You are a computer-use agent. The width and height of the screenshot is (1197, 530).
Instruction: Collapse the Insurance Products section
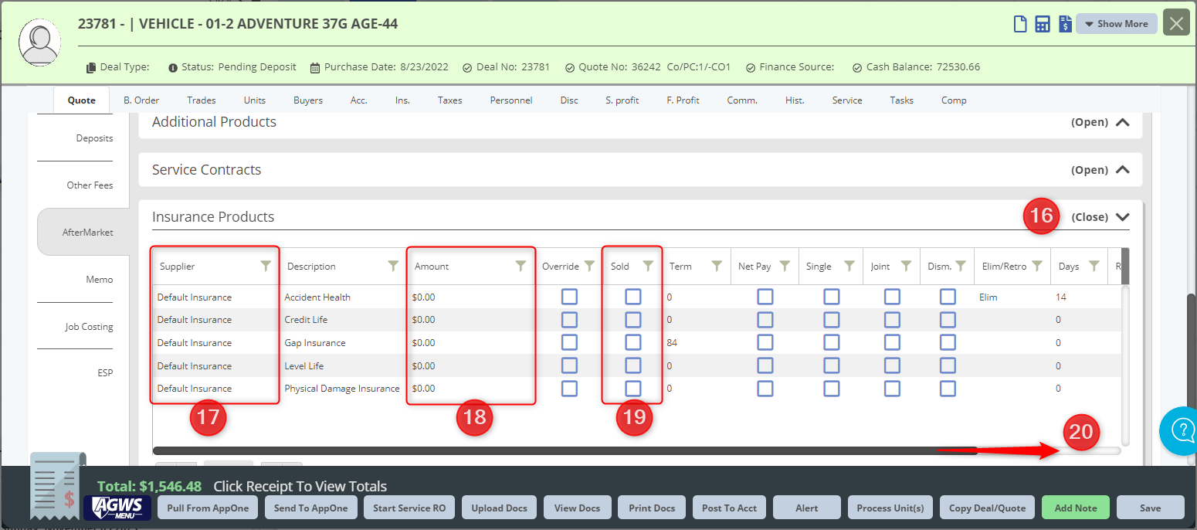[x=1122, y=217]
